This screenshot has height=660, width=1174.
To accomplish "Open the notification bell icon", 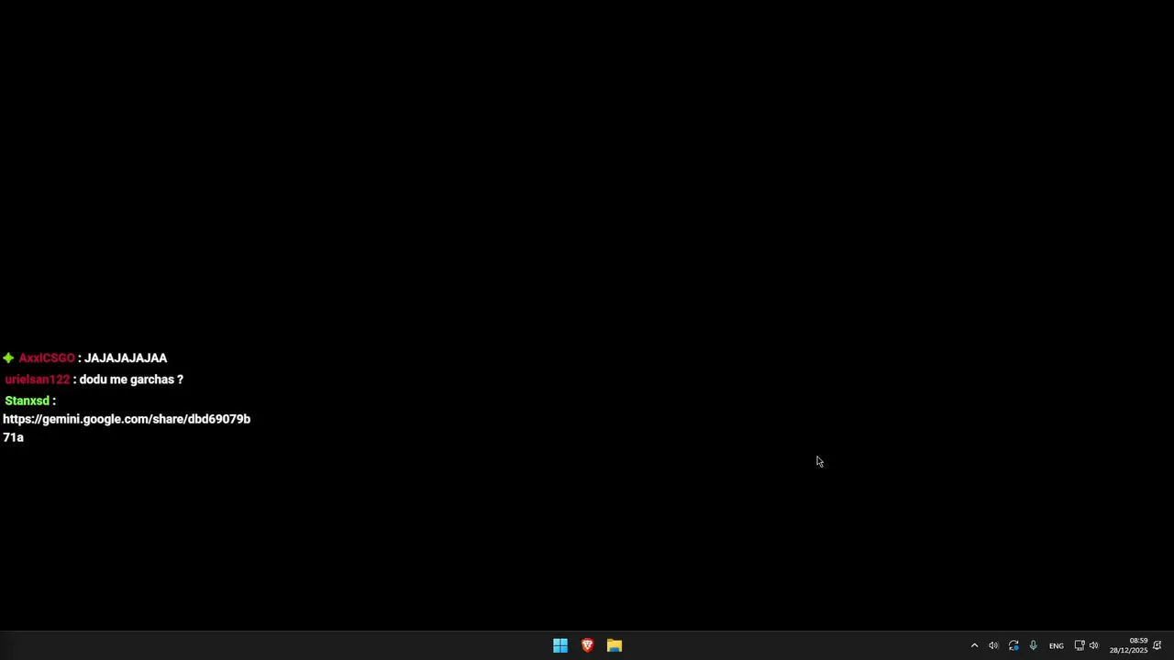I will coord(1157,645).
